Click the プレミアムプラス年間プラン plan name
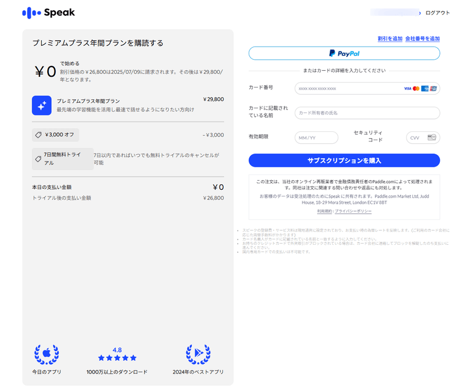The height and width of the screenshot is (388, 472). click(88, 102)
